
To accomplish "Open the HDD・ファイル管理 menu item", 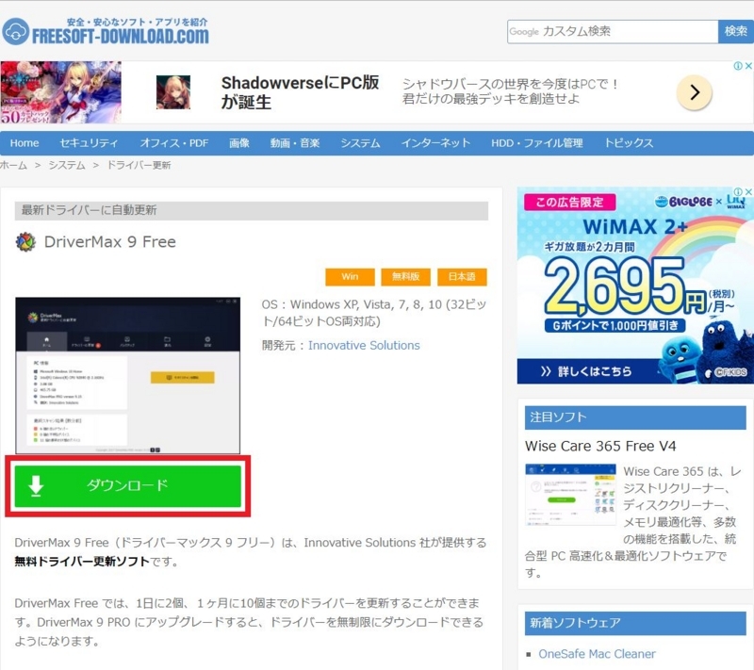I will tap(536, 142).
